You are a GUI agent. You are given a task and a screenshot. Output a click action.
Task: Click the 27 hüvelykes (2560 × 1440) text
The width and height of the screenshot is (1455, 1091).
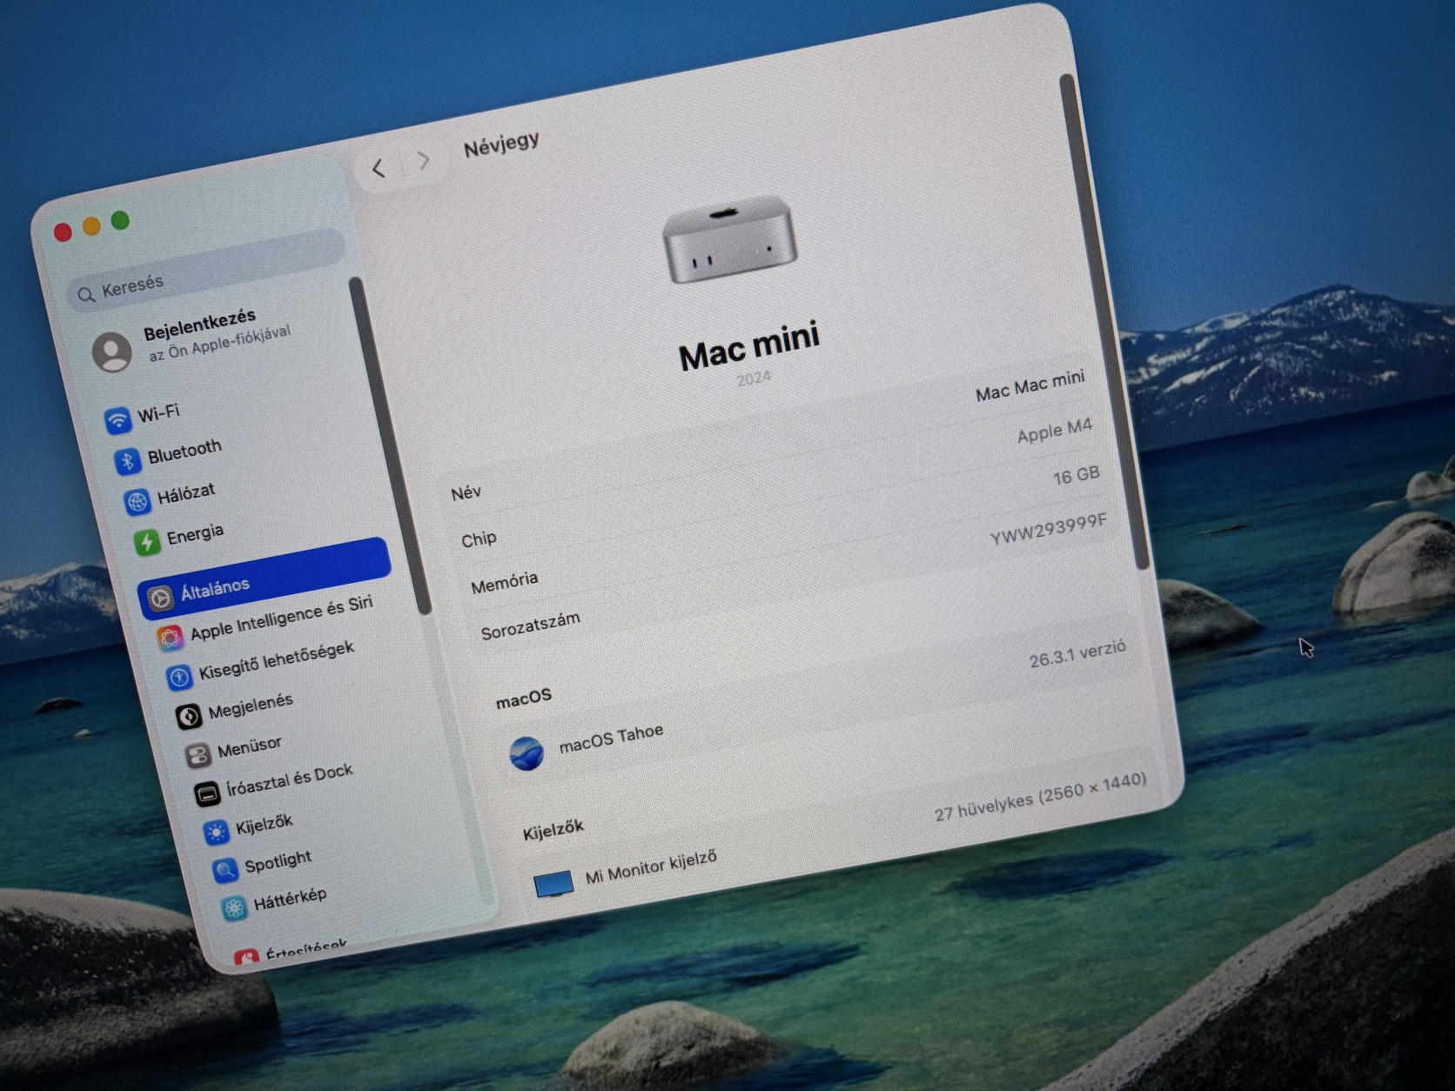tap(1040, 796)
